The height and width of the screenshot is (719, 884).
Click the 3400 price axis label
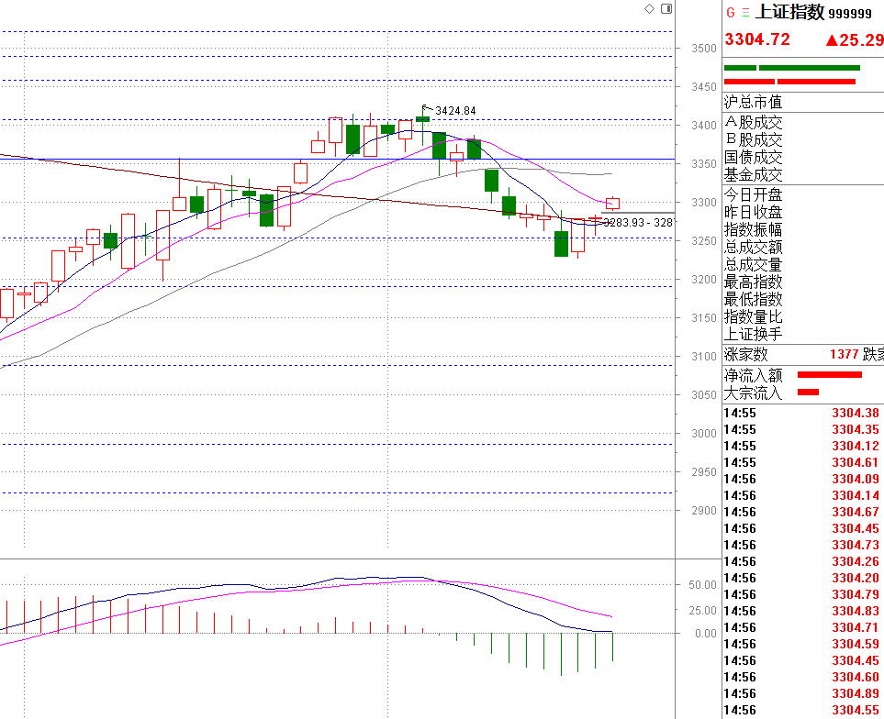(704, 125)
